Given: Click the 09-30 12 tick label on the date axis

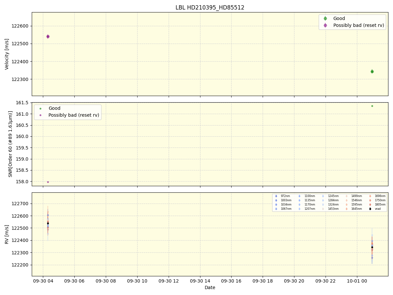Looking at the screenshot, I should (x=169, y=281).
